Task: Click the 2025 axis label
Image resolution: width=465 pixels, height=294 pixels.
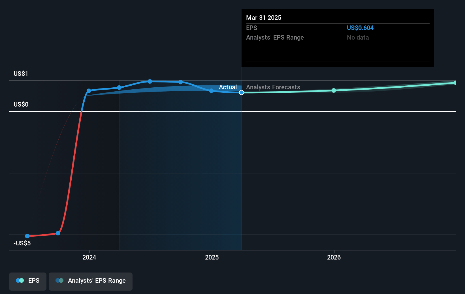Action: point(212,257)
